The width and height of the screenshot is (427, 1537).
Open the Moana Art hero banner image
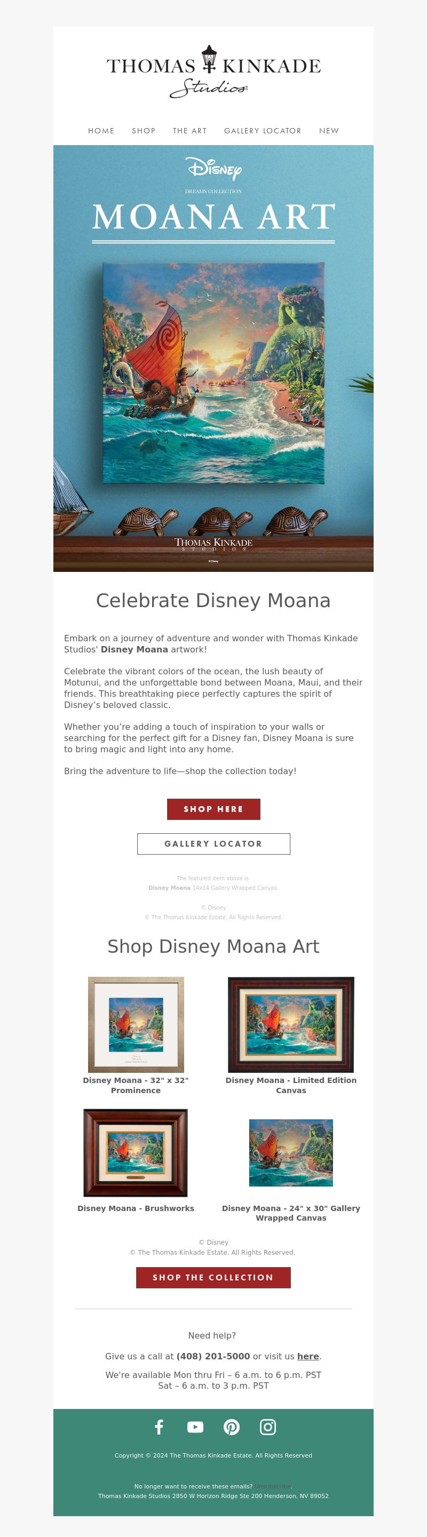213,358
